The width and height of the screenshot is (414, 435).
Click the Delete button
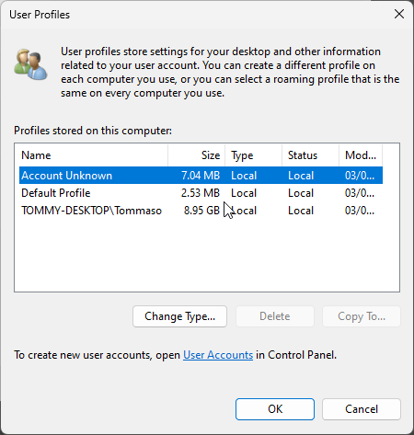point(275,316)
